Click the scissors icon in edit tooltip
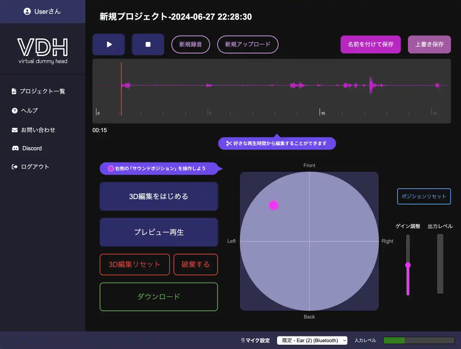The width and height of the screenshot is (461, 349). (229, 143)
